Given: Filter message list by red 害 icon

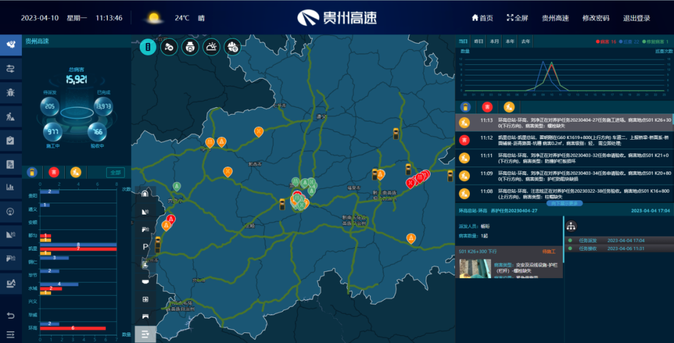Looking at the screenshot, I should pos(487,107).
